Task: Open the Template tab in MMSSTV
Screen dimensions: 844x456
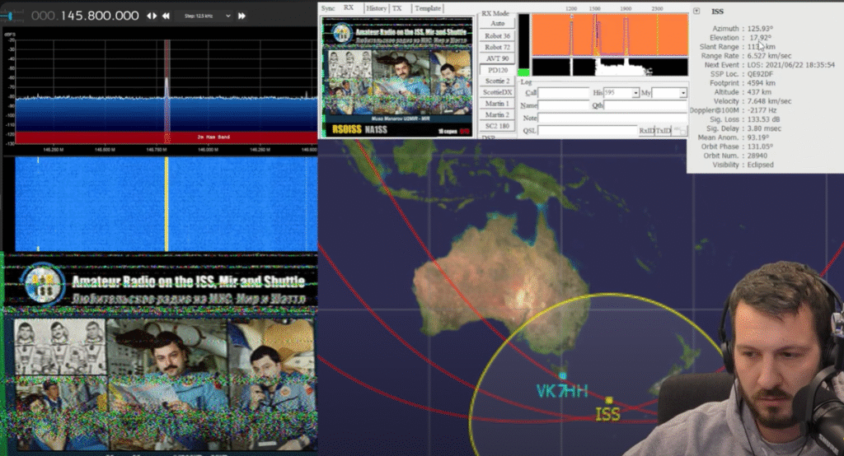Action: [428, 8]
